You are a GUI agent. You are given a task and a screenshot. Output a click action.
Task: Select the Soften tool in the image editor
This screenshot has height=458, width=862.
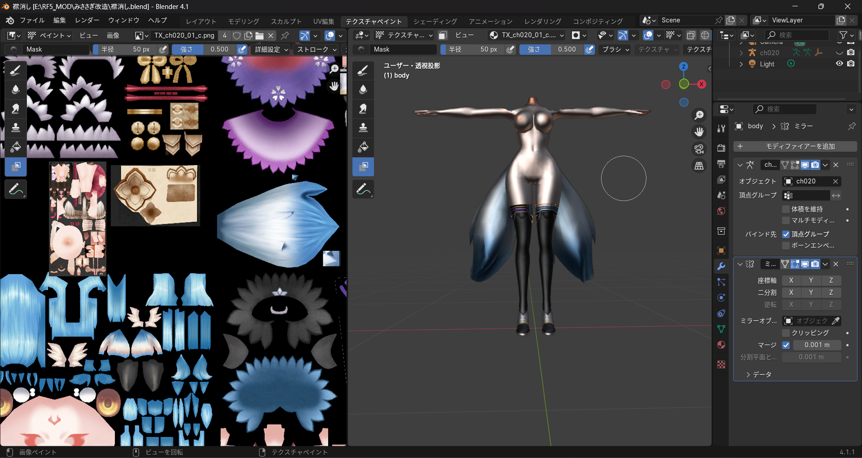point(16,89)
